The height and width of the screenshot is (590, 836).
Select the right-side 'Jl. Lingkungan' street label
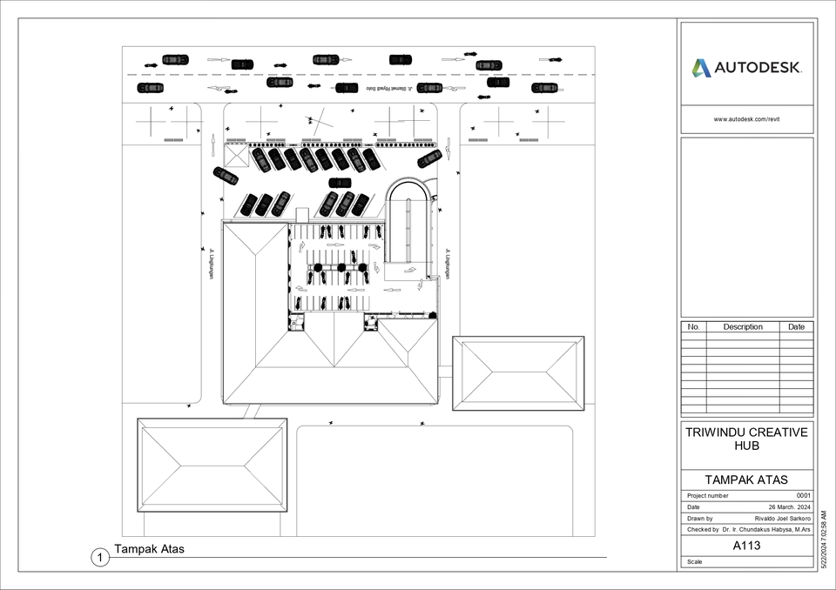pos(448,264)
